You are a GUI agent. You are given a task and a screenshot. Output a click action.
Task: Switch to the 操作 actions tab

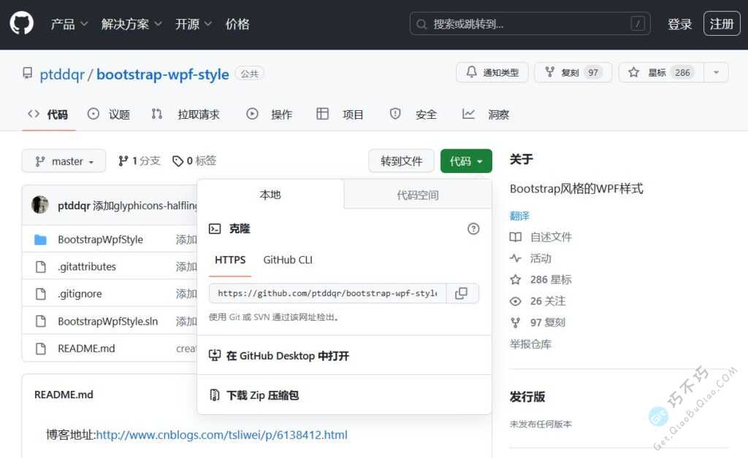269,114
